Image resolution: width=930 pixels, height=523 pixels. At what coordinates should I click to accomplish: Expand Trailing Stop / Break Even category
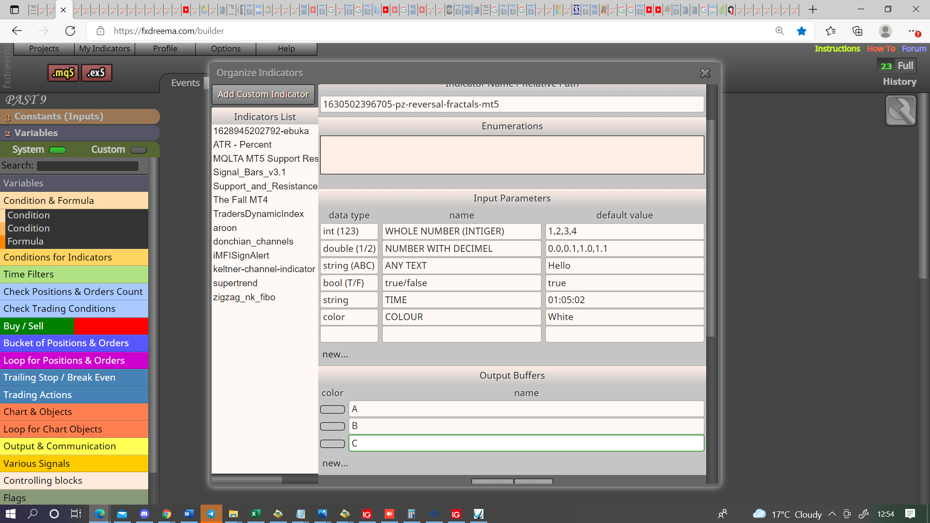[74, 377]
